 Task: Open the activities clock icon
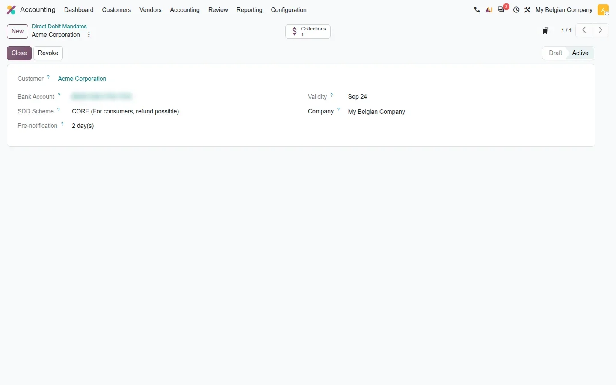pos(517,10)
